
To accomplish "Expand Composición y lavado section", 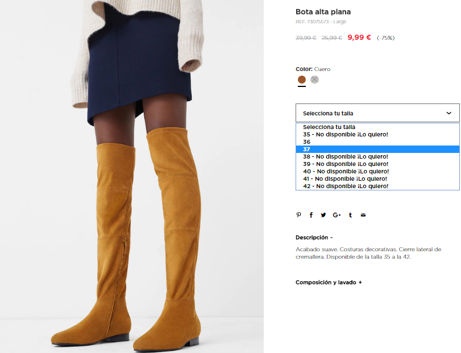I will coord(329,282).
